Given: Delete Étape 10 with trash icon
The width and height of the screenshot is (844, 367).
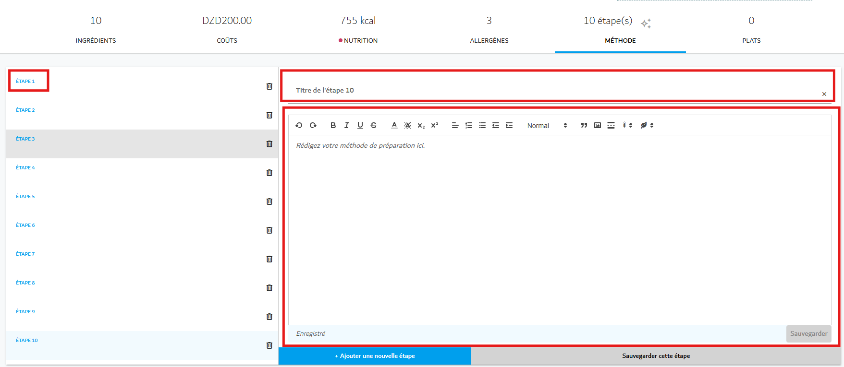Looking at the screenshot, I should [x=269, y=345].
